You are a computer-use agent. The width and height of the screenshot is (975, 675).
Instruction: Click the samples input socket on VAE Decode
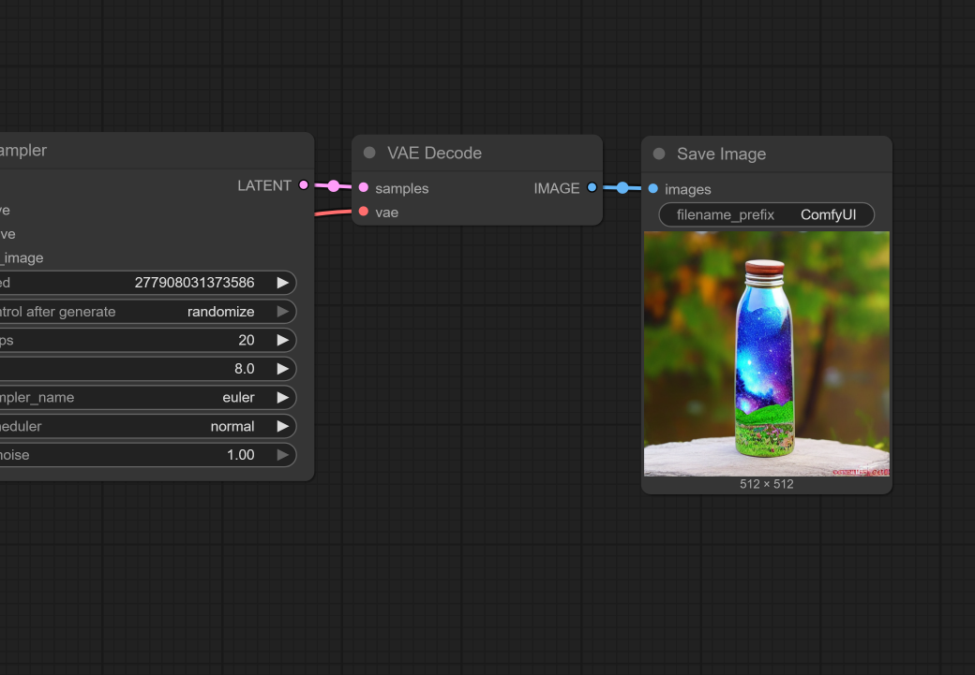364,187
